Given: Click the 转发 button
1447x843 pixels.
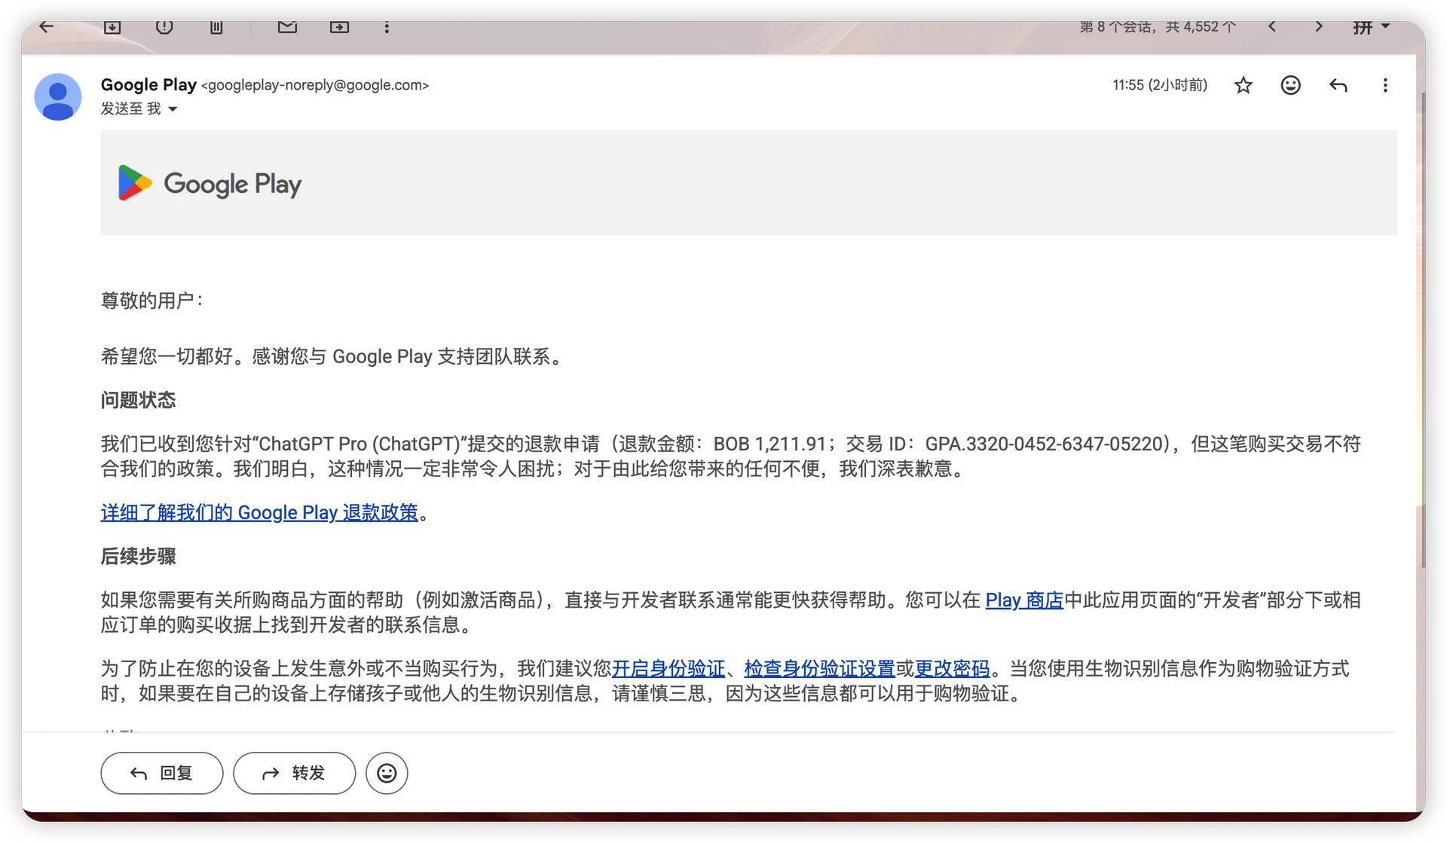Looking at the screenshot, I should point(294,773).
